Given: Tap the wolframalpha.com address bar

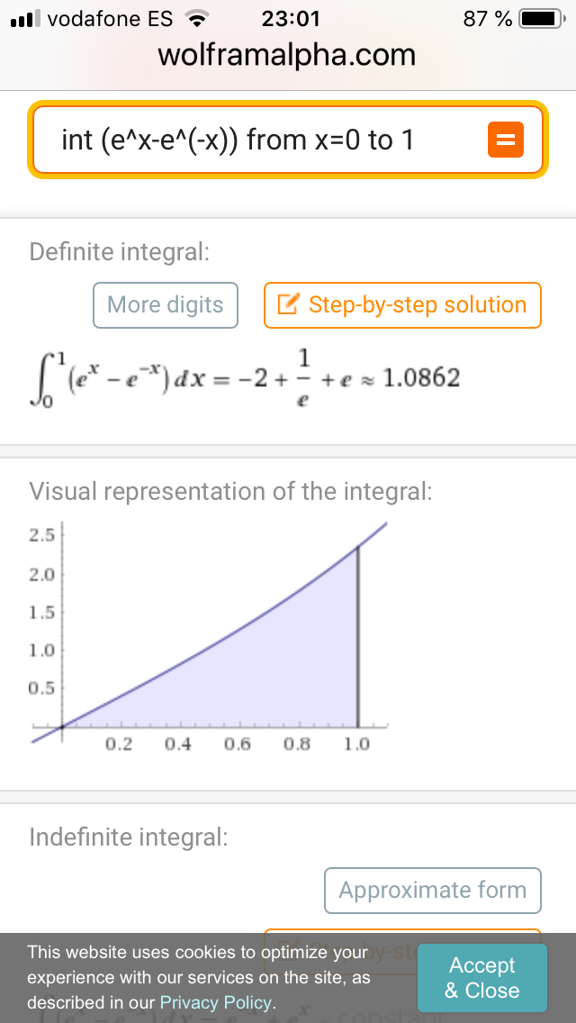Looking at the screenshot, I should click(287, 56).
